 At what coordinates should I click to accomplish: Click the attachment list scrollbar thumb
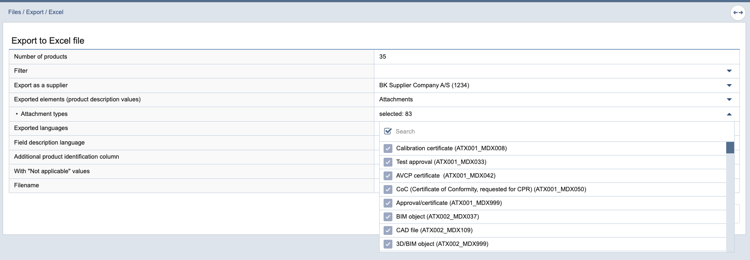730,148
